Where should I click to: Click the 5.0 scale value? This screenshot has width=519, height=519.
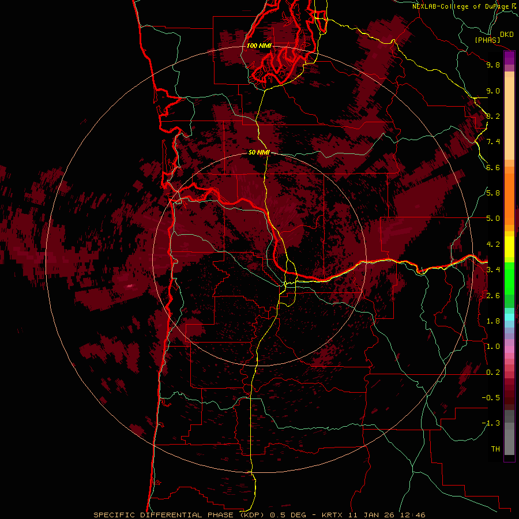coord(493,219)
